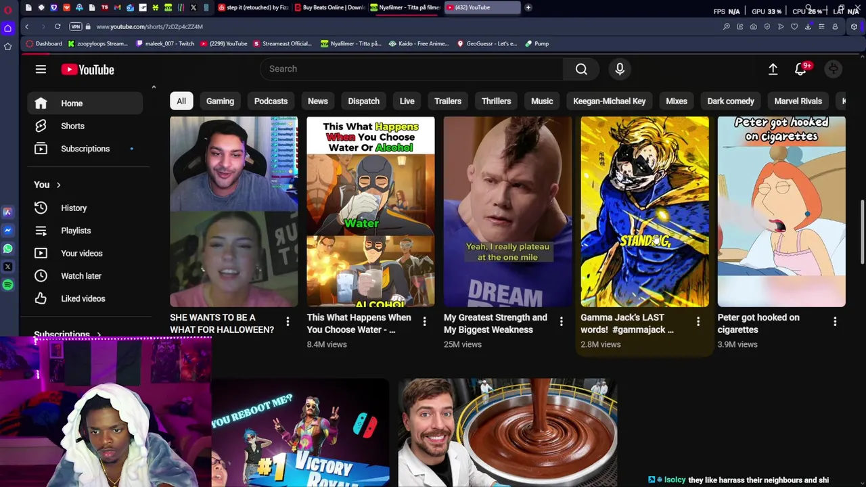This screenshot has width=866, height=487.
Task: Open the Home sidebar item
Action: click(85, 103)
